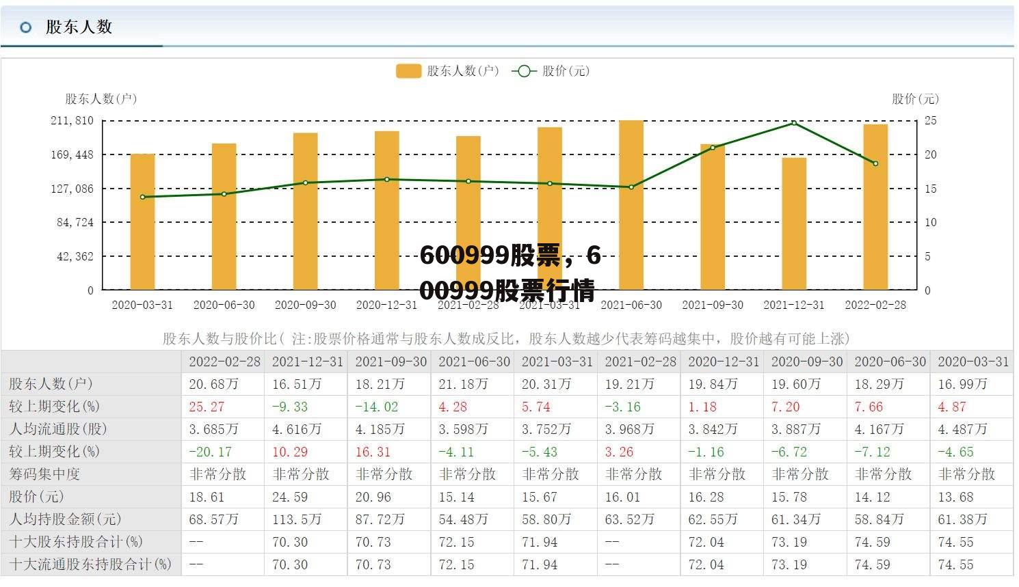Select the 2021-12-31 shortest recent bar
The width and height of the screenshot is (1019, 587).
coord(794,223)
